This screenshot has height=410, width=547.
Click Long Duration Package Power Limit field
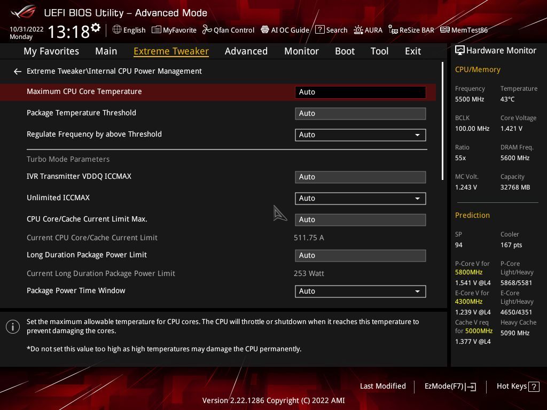[x=361, y=256]
